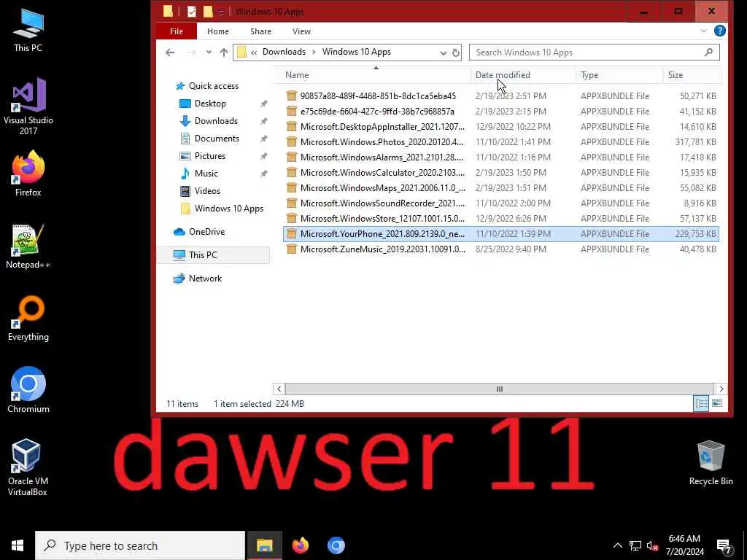Screen dimensions: 747x560
Task: Launch Chromium desktop shortcut
Action: pyautogui.click(x=28, y=389)
